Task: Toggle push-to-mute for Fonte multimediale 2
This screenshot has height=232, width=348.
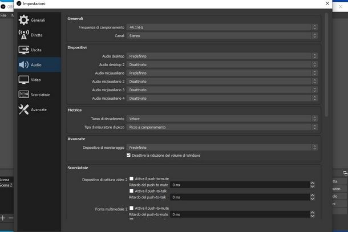Action: point(131,208)
